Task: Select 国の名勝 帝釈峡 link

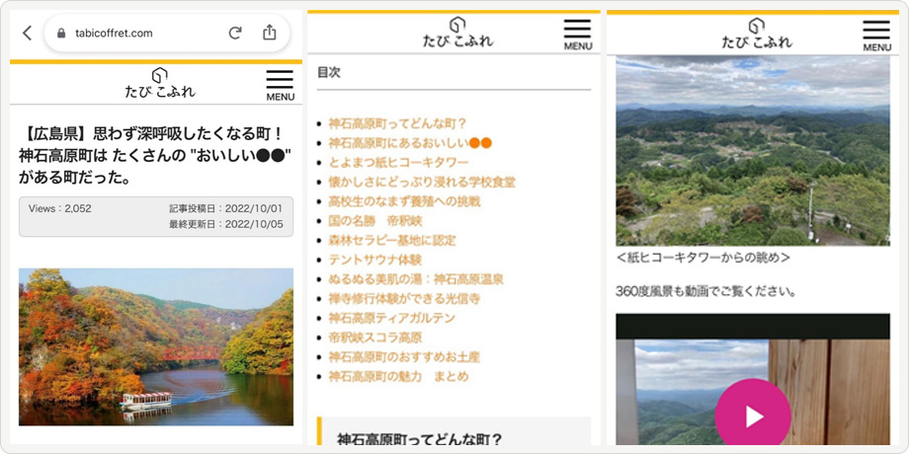Action: 375,221
